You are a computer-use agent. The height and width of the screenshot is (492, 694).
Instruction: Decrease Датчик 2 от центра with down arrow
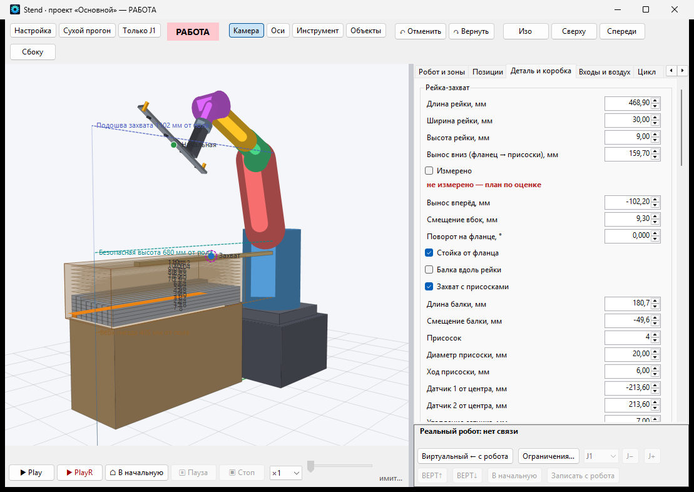click(655, 408)
